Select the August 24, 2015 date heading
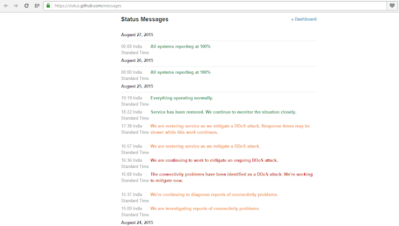Viewport: 399px width, 226px height. 137,222
